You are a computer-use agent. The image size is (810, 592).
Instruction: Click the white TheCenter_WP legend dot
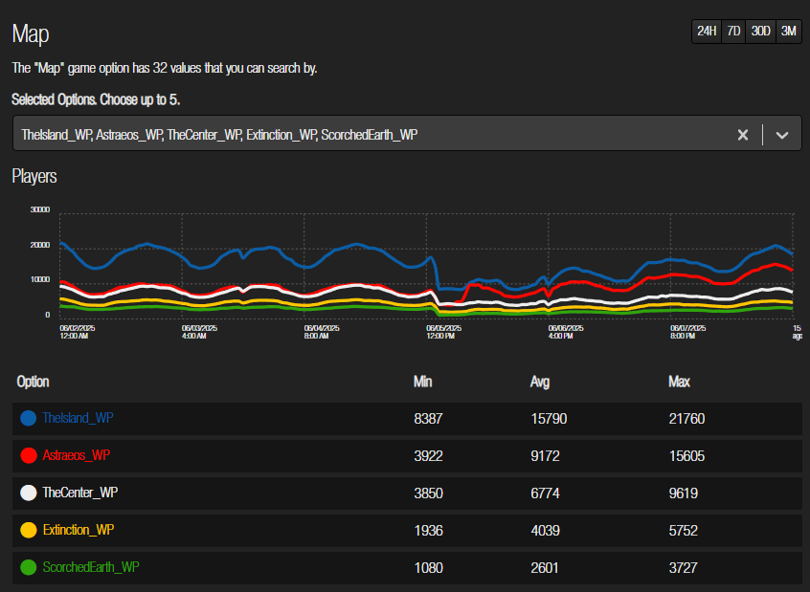coord(28,492)
